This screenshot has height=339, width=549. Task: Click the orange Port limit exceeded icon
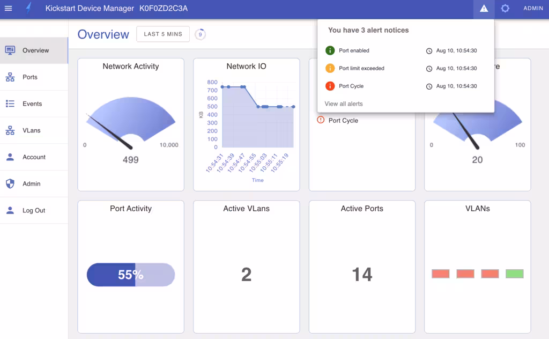click(330, 68)
